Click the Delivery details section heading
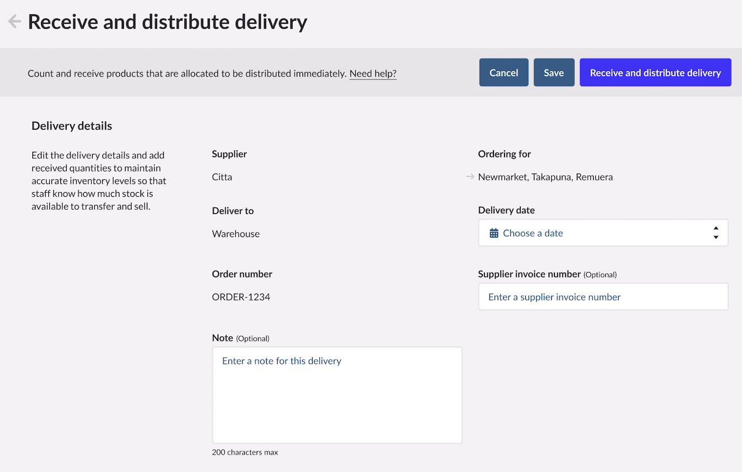742x472 pixels. point(72,126)
